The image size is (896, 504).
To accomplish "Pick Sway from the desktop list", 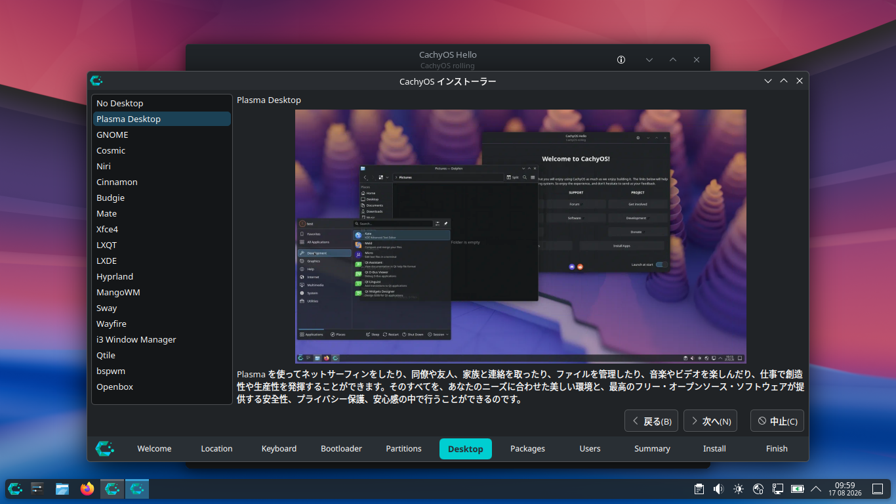I will click(161, 308).
